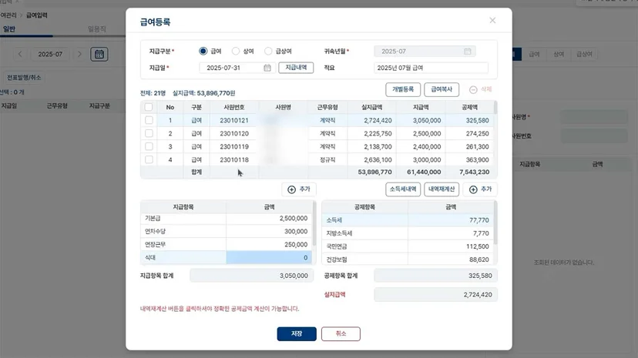Viewport: 638px width, 358px height.
Task: Click the 개별등록 button
Action: tap(403, 89)
